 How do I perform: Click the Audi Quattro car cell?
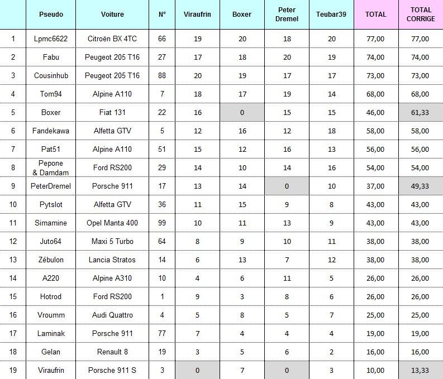point(113,315)
